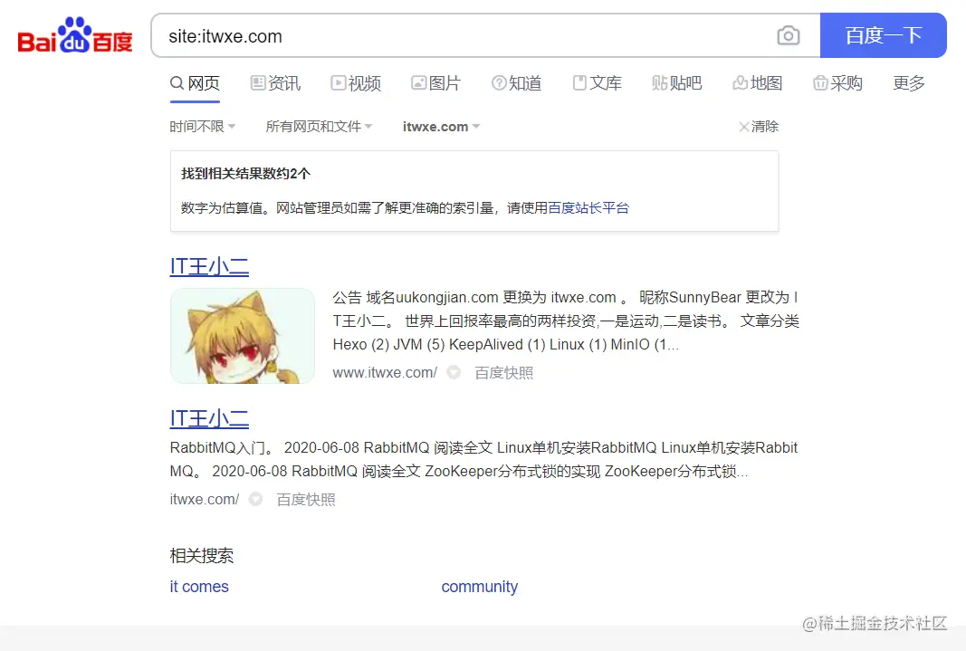This screenshot has width=966, height=651.
Task: Click the 百度一下 search button
Action: (884, 35)
